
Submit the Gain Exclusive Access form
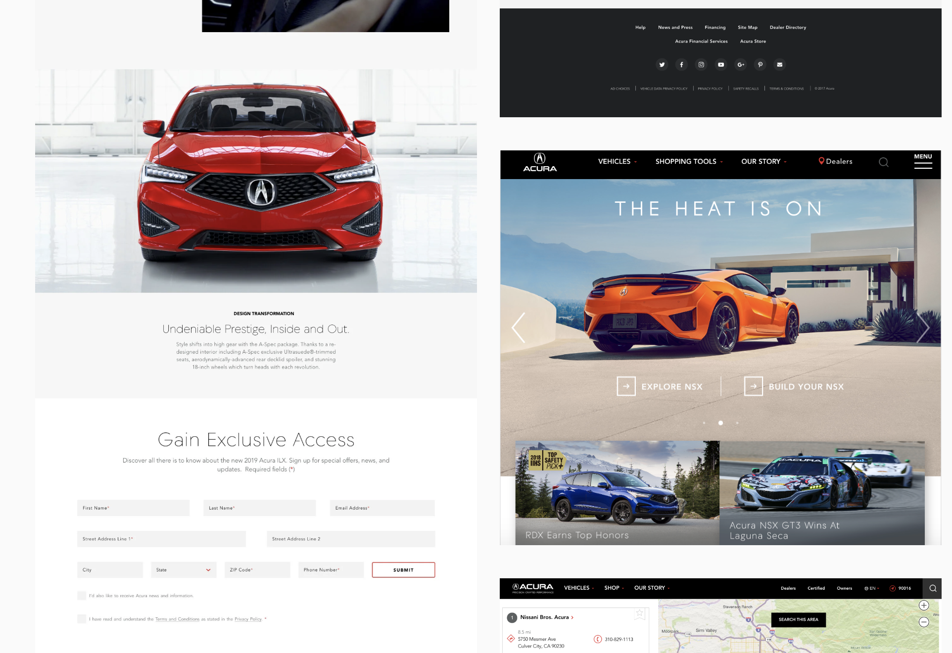(403, 570)
